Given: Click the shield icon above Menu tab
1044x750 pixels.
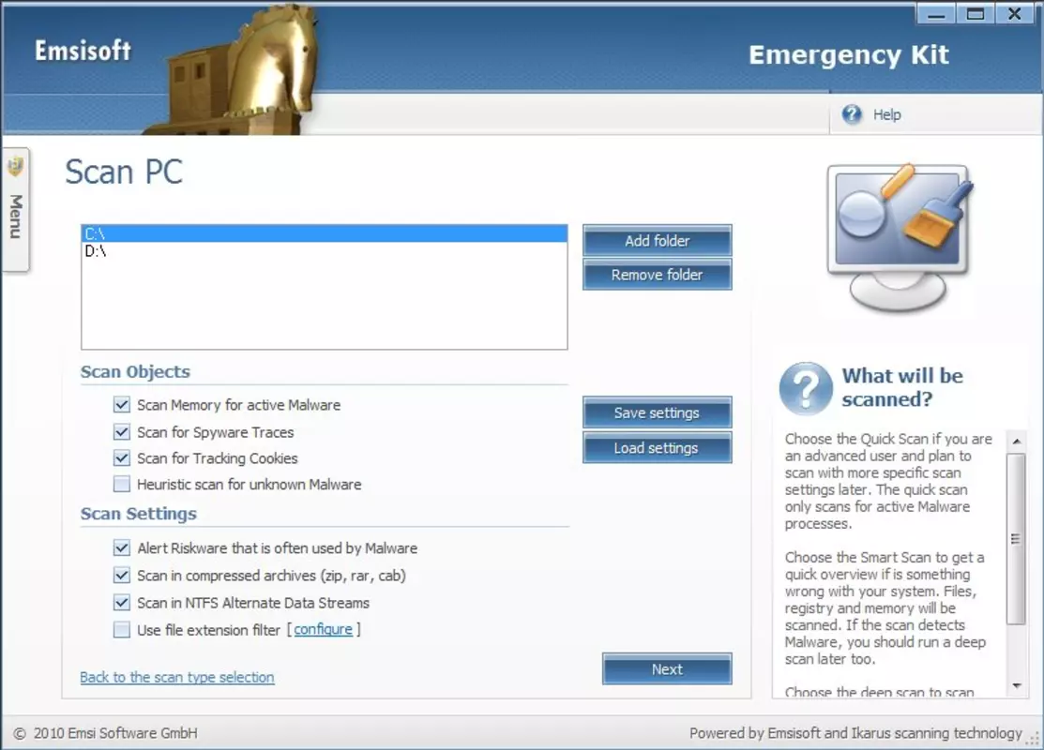Looking at the screenshot, I should [15, 166].
